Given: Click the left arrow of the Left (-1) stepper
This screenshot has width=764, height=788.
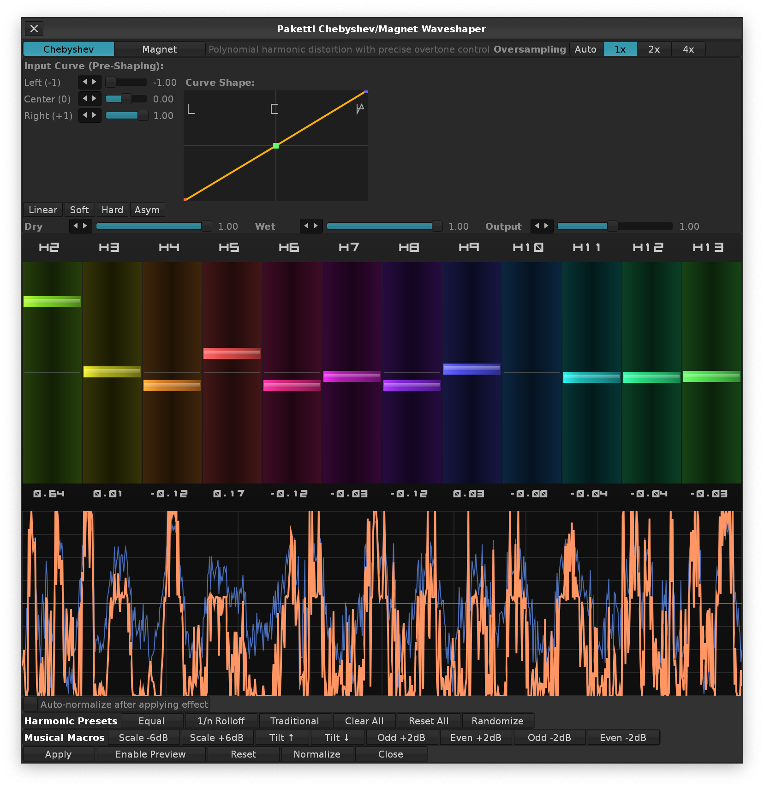Looking at the screenshot, I should pos(85,82).
